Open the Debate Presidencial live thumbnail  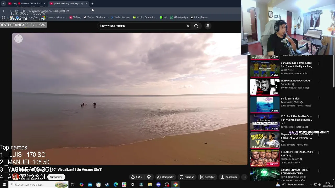[x=265, y=158]
